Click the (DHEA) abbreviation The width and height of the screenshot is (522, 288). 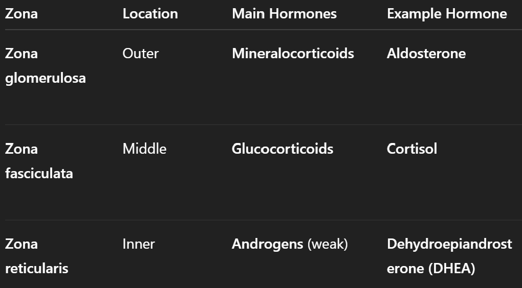pos(451,269)
